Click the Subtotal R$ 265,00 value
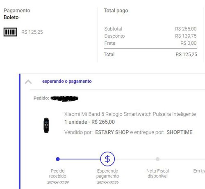Screen dimensions: 205x189 [x=186, y=29]
